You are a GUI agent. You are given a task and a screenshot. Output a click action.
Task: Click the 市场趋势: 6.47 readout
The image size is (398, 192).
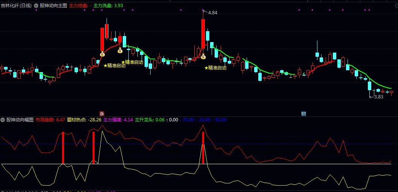pyautogui.click(x=50, y=120)
